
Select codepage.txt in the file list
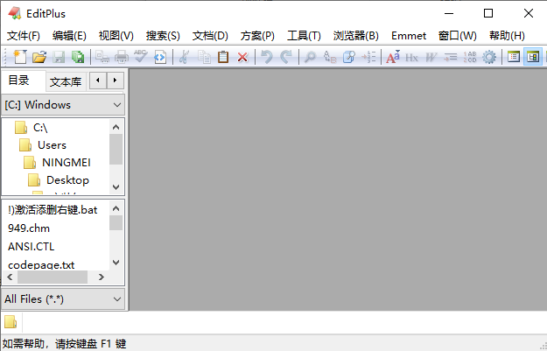pos(41,263)
